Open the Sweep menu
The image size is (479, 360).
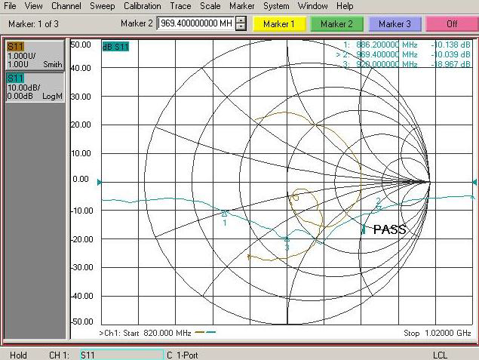(x=103, y=6)
